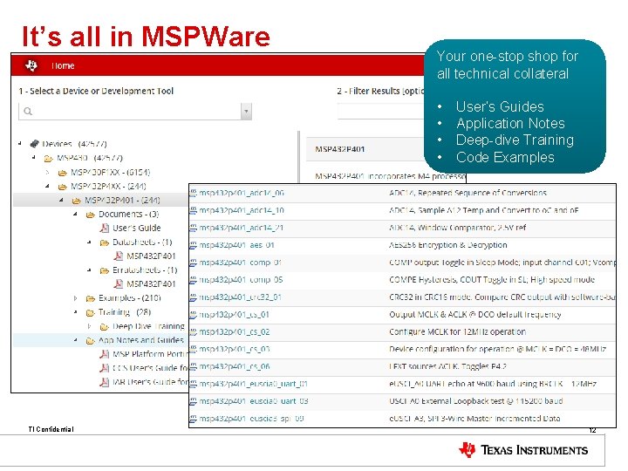Screen dimensions: 628x471
Task: Collapse the Training folder
Action: tap(75, 312)
